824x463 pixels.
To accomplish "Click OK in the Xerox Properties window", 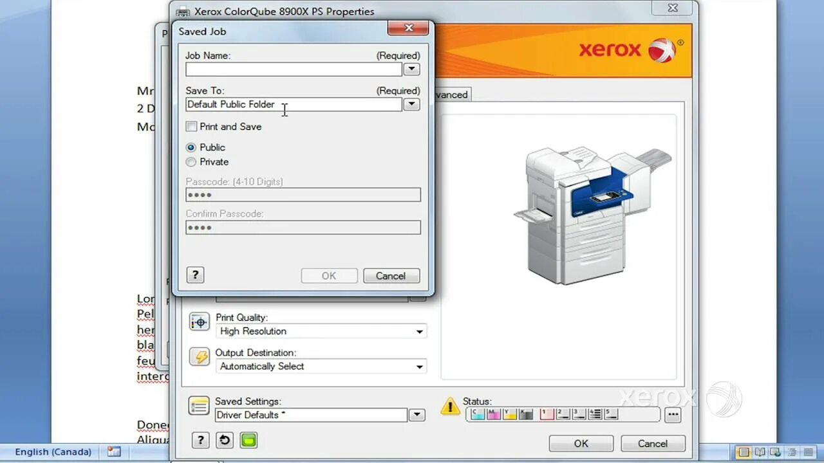I will click(581, 444).
